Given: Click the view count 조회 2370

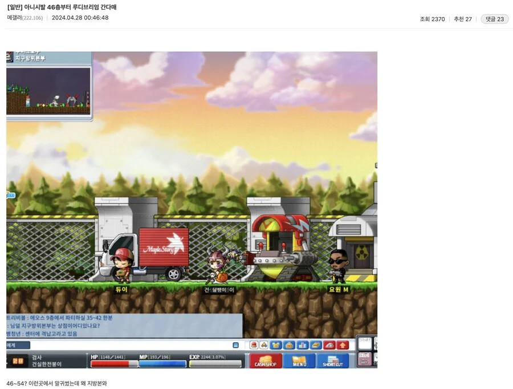Looking at the screenshot, I should (432, 19).
